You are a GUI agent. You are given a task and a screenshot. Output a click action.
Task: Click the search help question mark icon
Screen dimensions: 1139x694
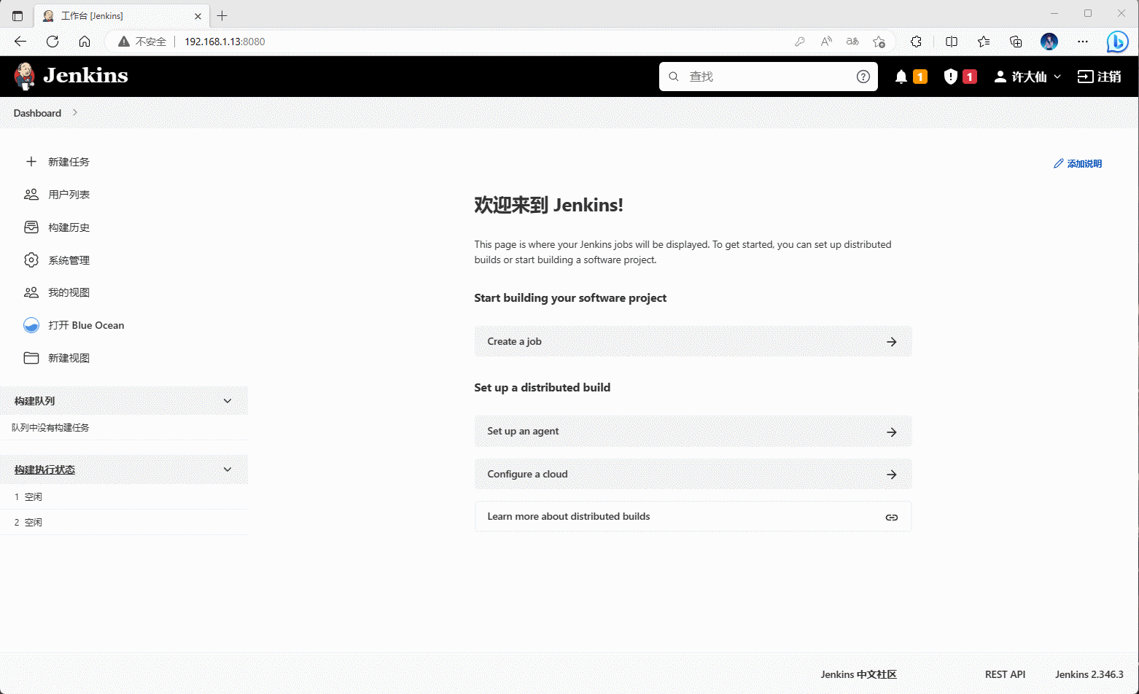pos(863,77)
